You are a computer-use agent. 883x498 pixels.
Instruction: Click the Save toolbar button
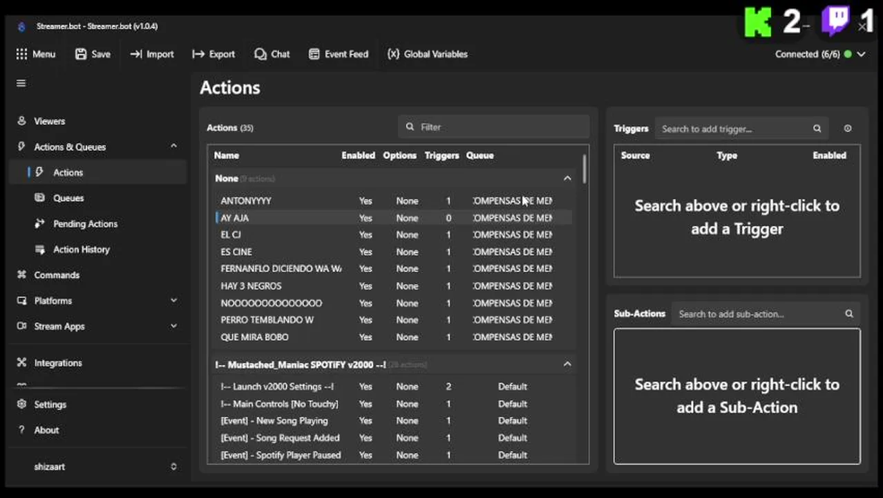point(93,54)
